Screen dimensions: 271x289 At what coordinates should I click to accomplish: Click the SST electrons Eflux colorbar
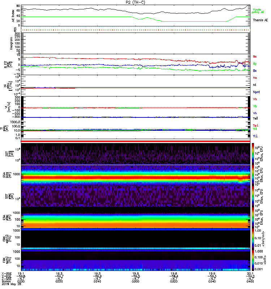(x=253, y=196)
